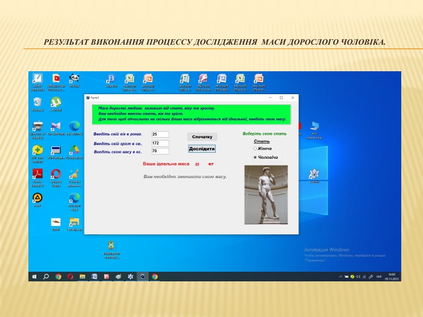
Task: Click the Спочатку reset button
Action: pyautogui.click(x=202, y=136)
